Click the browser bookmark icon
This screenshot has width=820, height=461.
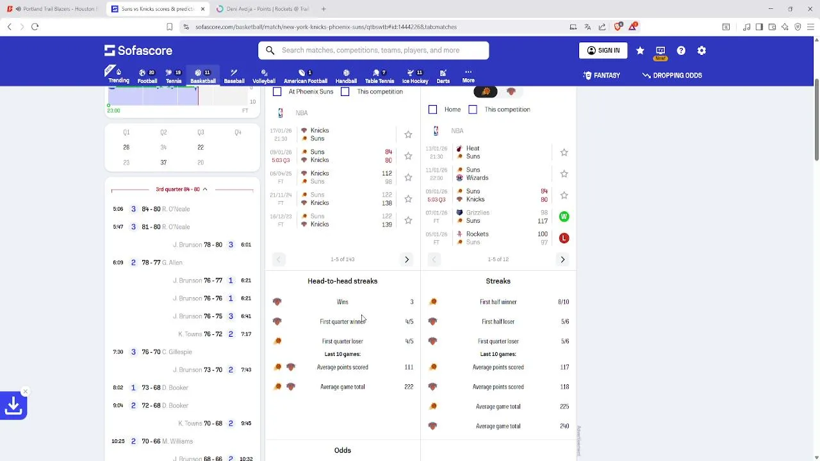pyautogui.click(x=169, y=27)
